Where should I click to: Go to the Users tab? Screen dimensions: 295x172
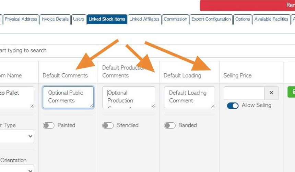pos(79,20)
